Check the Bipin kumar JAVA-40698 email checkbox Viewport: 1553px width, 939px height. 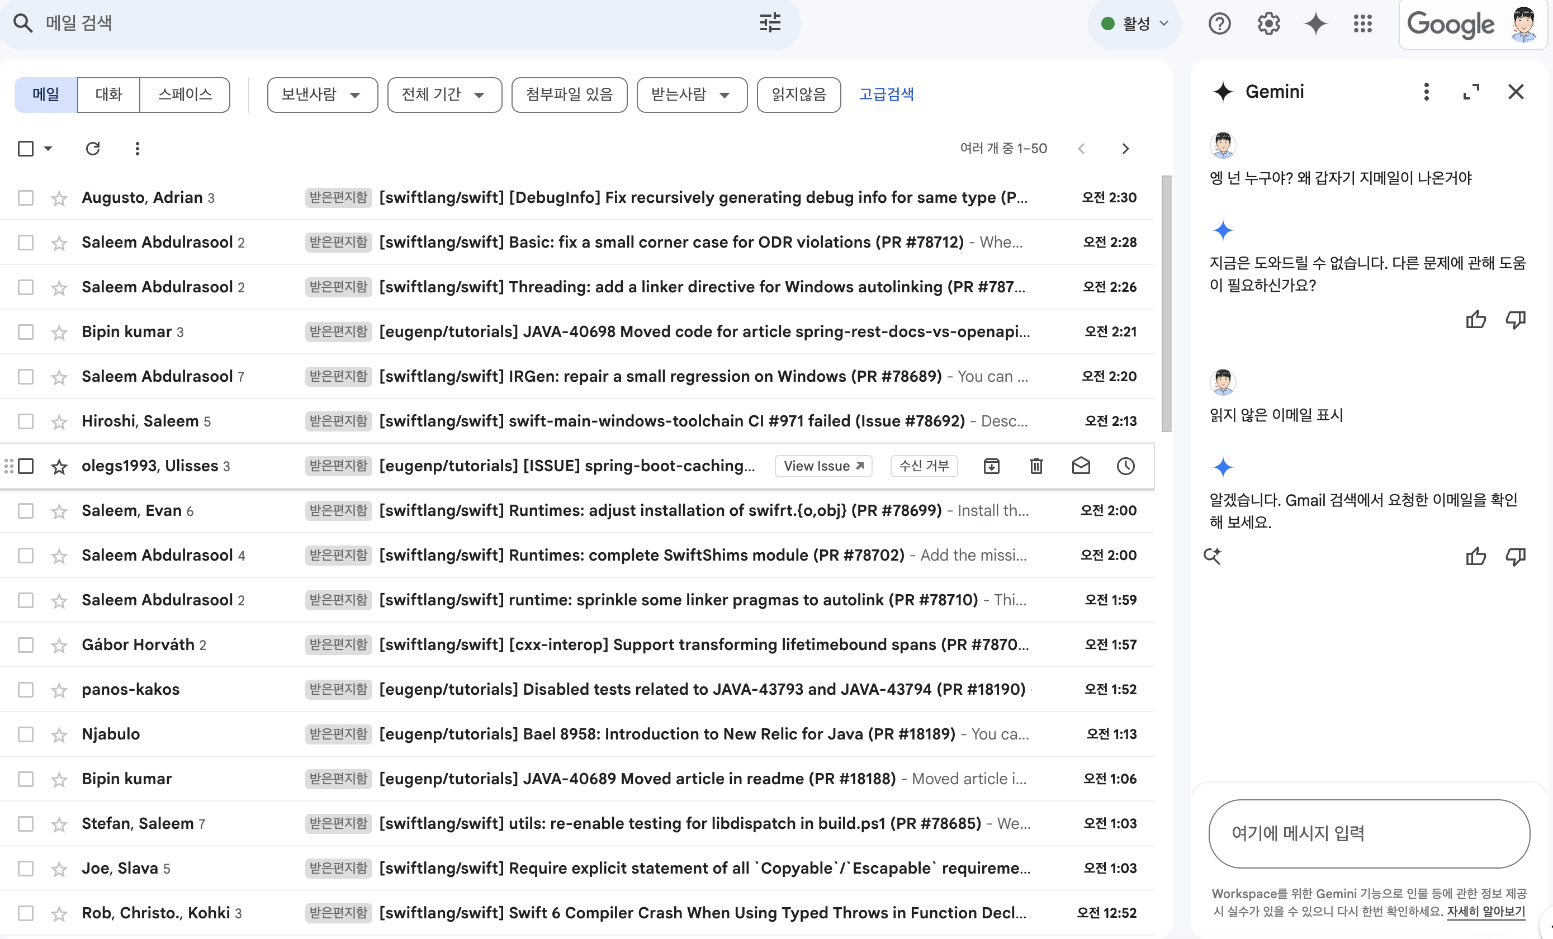pyautogui.click(x=26, y=332)
